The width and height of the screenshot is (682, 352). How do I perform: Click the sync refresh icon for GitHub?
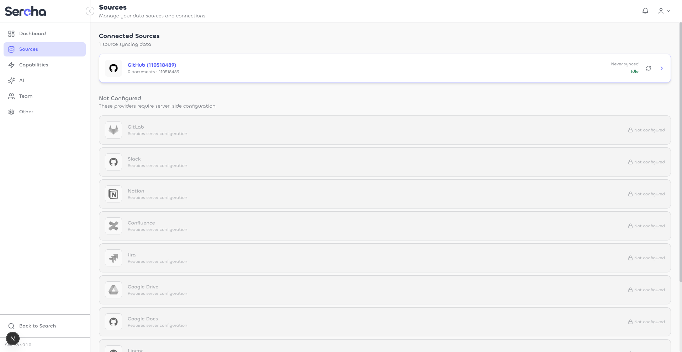point(648,68)
